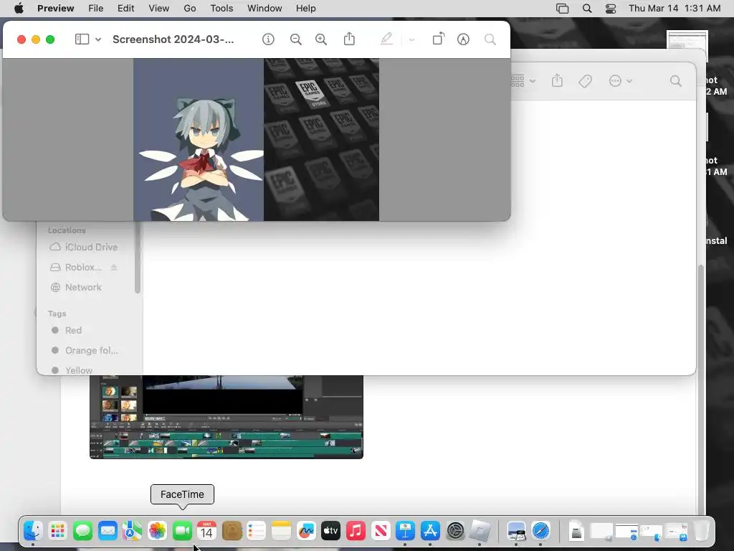
Task: Select iCloud Drive in Finder sidebar
Action: (x=85, y=247)
